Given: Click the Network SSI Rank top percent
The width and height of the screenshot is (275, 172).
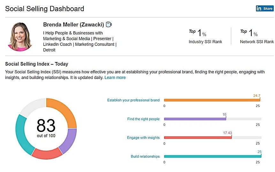Looking at the screenshot, I should [249, 33].
